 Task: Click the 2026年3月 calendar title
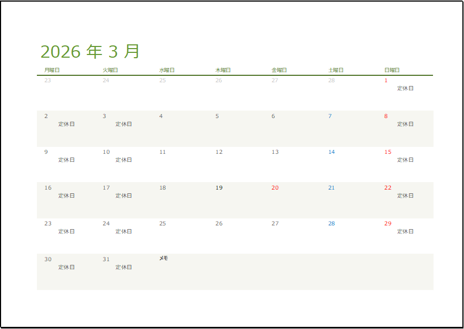91,51
